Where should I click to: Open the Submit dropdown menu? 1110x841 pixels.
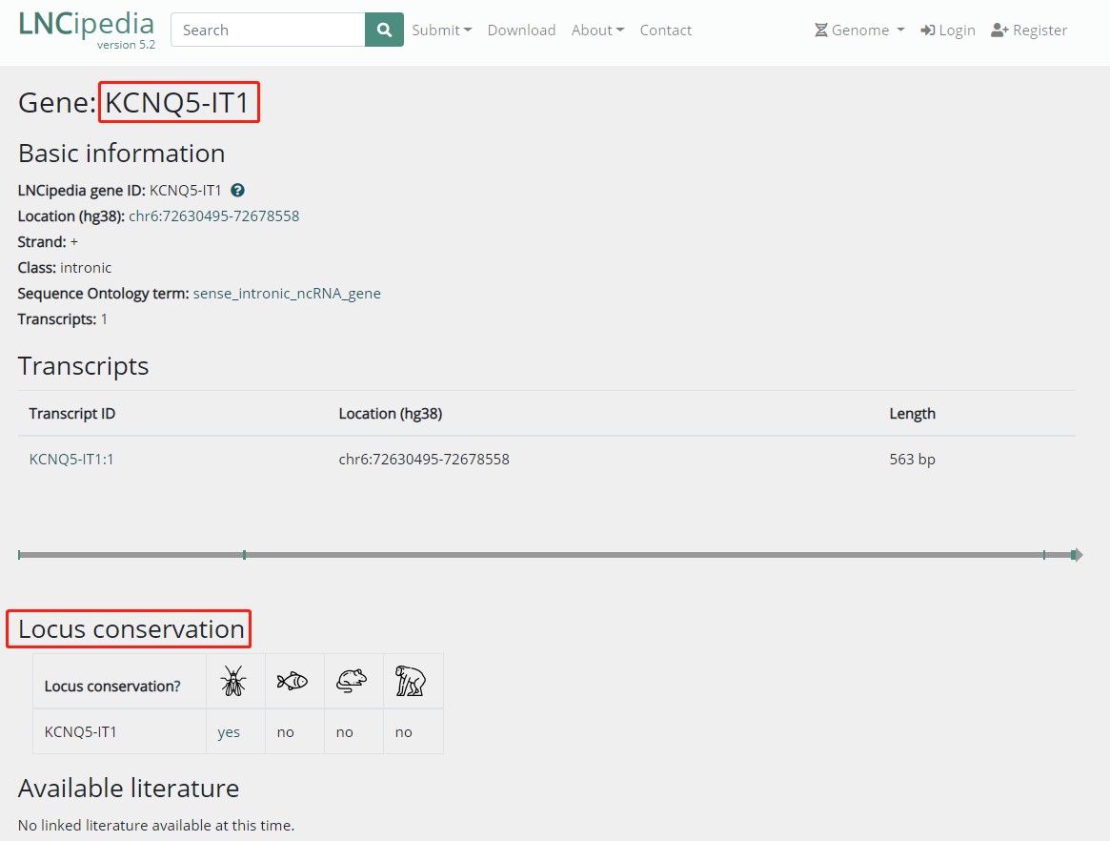441,30
